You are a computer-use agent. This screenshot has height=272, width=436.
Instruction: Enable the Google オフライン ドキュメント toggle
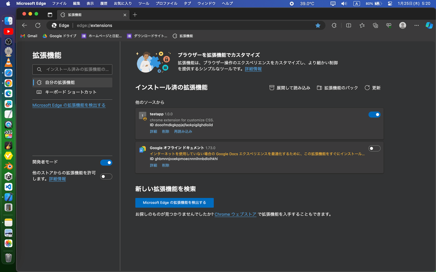click(375, 148)
